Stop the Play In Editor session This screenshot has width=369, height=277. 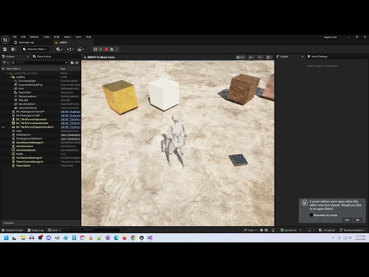[106, 49]
